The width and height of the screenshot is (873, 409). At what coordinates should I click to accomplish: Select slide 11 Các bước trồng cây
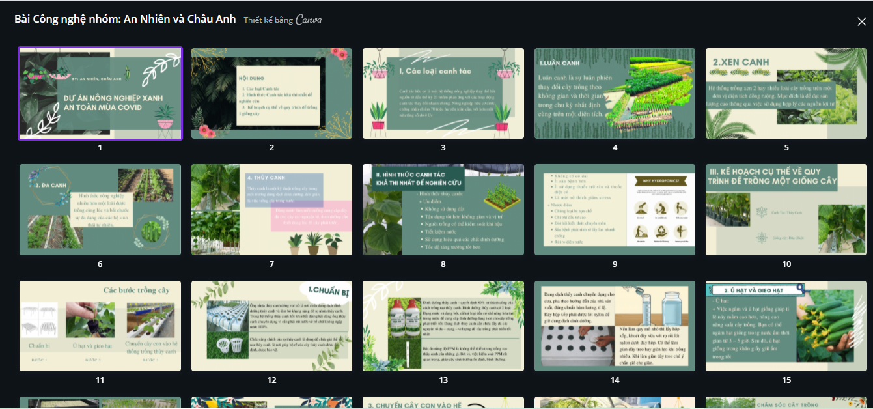point(100,326)
